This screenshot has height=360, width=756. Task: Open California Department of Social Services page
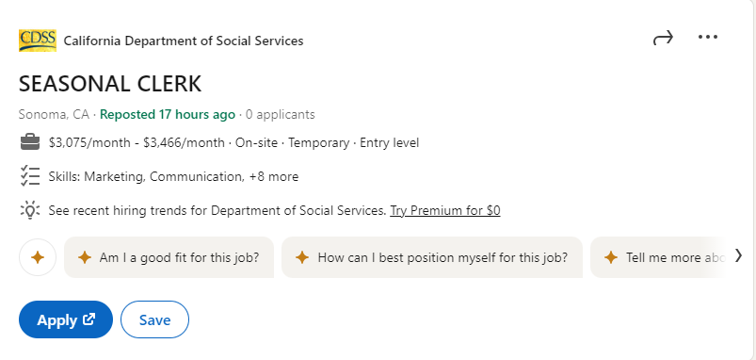click(184, 41)
